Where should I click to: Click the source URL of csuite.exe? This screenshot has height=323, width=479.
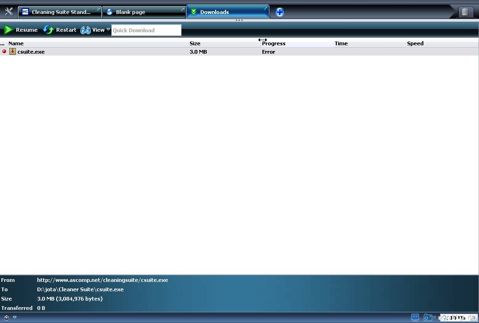[102, 280]
